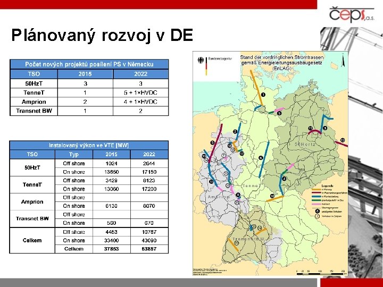
Task: Select map marker number 6 on the map
Action: click(x=261, y=158)
